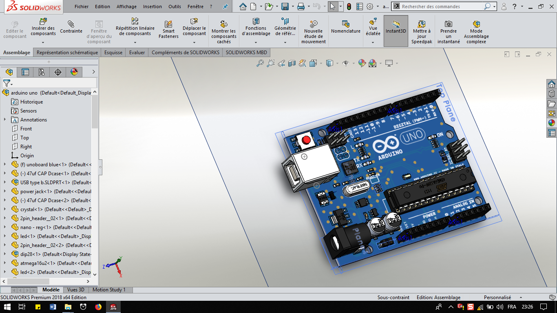Click Nomenclature tool
557x313 pixels.
pyautogui.click(x=346, y=27)
